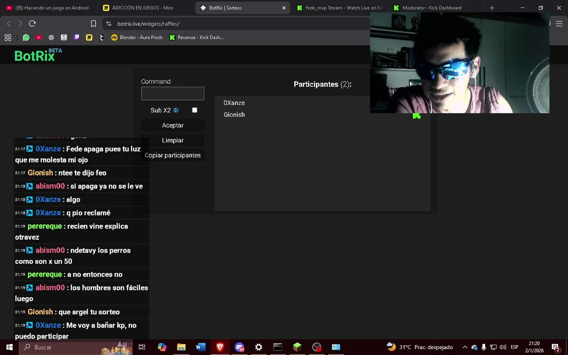This screenshot has height=355, width=568.
Task: Click perereque's 'a no entonces no' message
Action: click(x=81, y=275)
